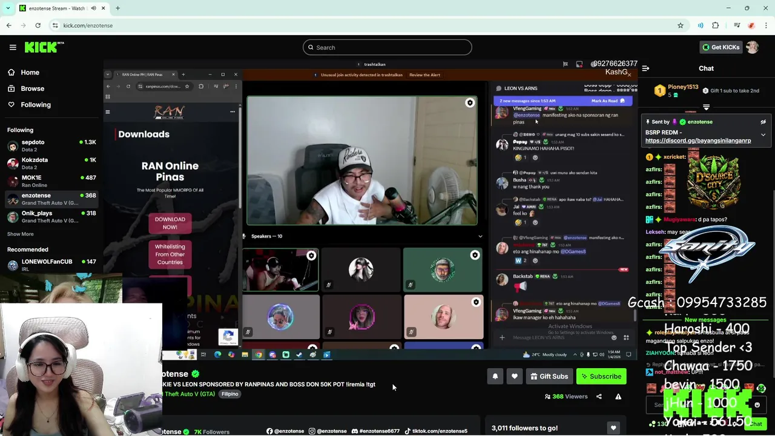Bookmark this page with the star

coord(681,25)
